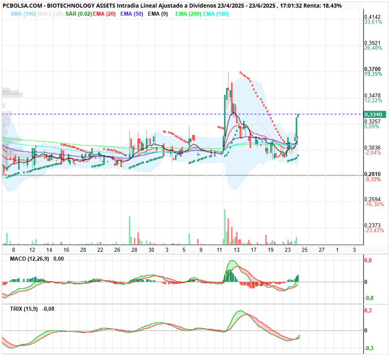Screen dimensions: 390x356
Task: Click date 27 on the time axis
Action: point(321,250)
